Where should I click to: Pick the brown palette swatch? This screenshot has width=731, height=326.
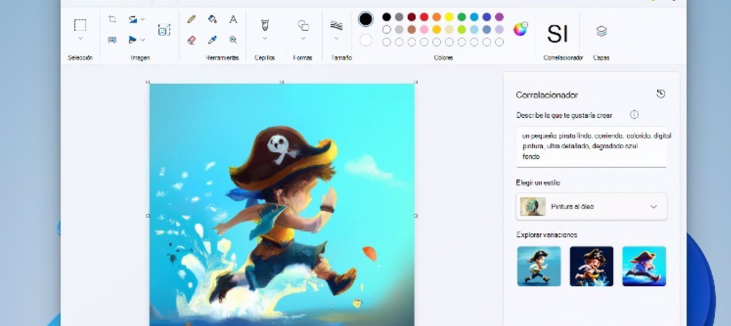pos(412,29)
